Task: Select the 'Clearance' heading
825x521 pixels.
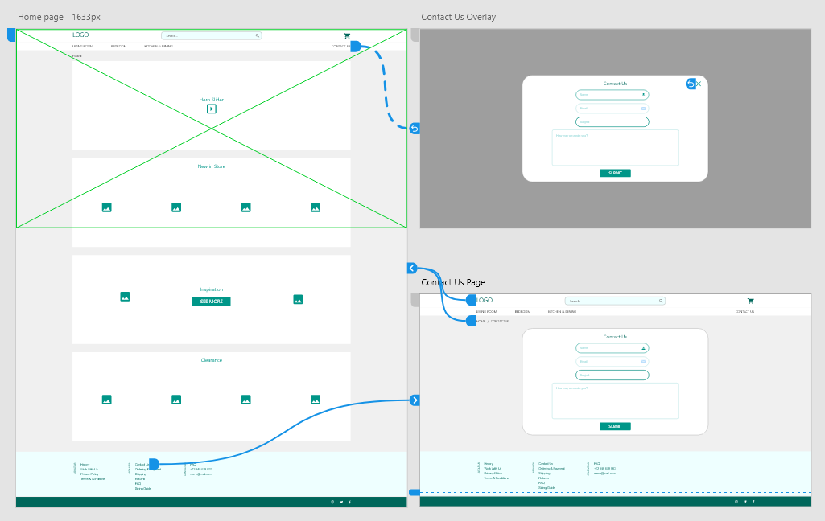Action: tap(212, 360)
